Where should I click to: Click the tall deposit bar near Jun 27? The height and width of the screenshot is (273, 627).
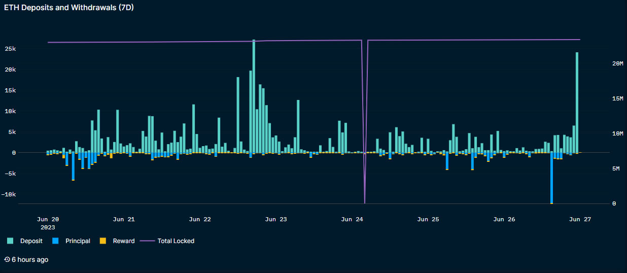[x=577, y=101]
